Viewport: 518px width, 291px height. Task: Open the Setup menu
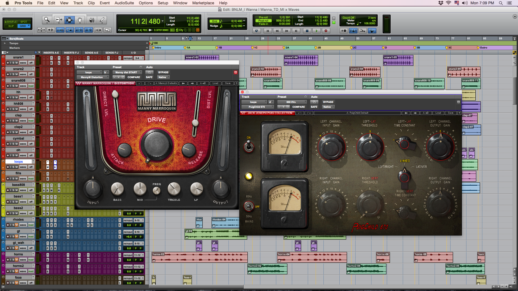point(163,3)
